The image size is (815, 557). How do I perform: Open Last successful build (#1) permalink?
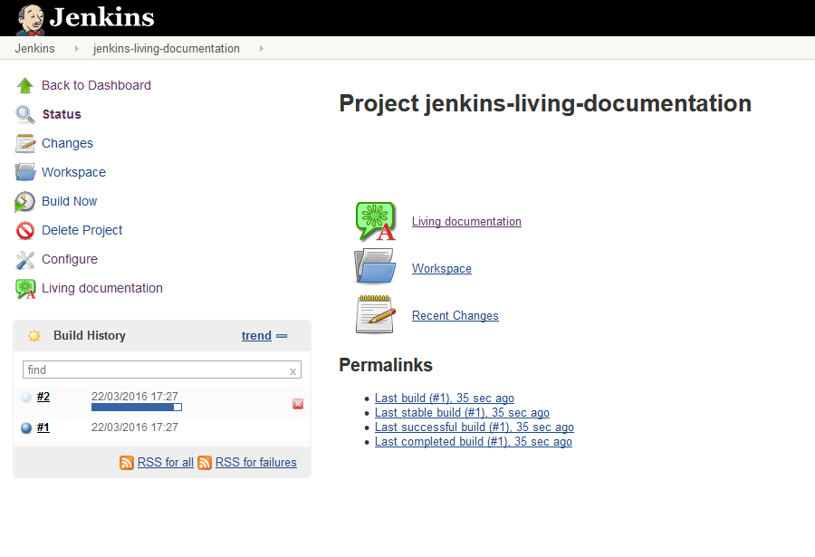(474, 427)
